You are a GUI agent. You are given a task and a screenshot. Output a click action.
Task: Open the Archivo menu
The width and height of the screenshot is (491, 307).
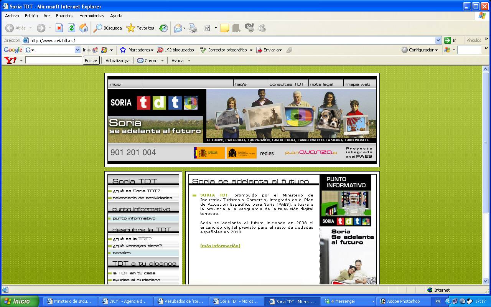pyautogui.click(x=12, y=16)
